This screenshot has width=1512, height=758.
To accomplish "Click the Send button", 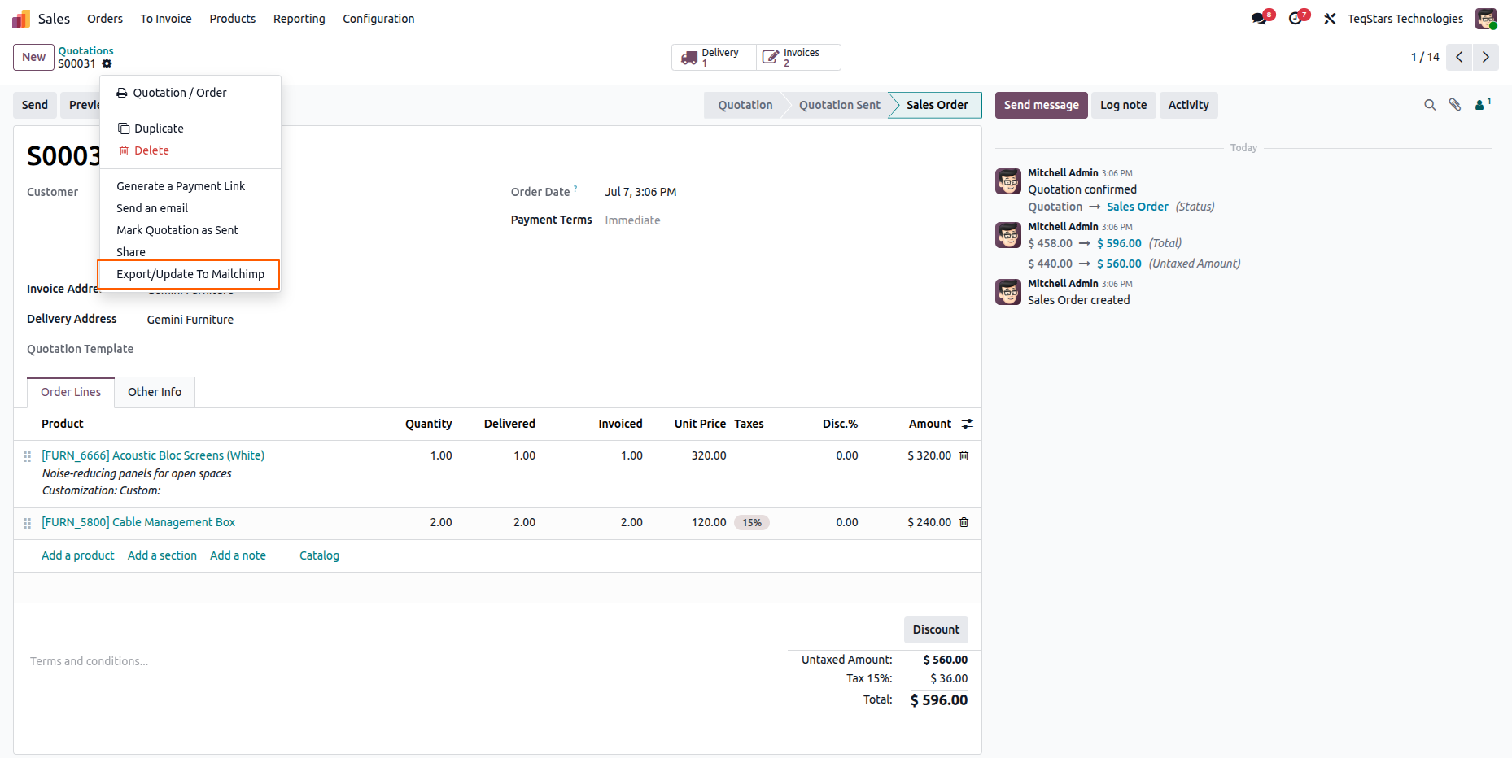I will [x=35, y=105].
